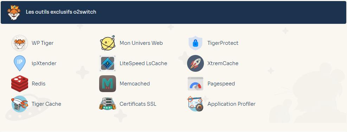This screenshot has height=132, width=347.
Task: Click the Tiger Cache rocket server icon
Action: (20, 104)
